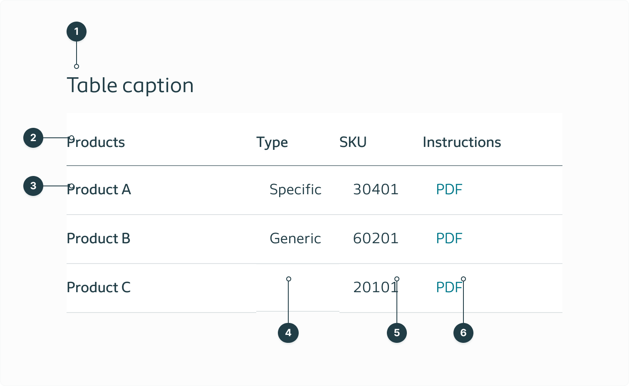Click the SKU column header

pyautogui.click(x=353, y=142)
